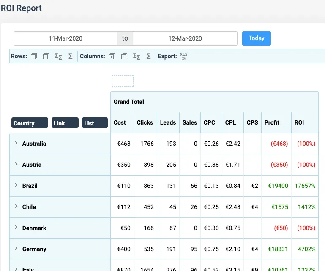325x271 pixels.
Task: Click Denmark clicks 166
Action: [x=149, y=228]
